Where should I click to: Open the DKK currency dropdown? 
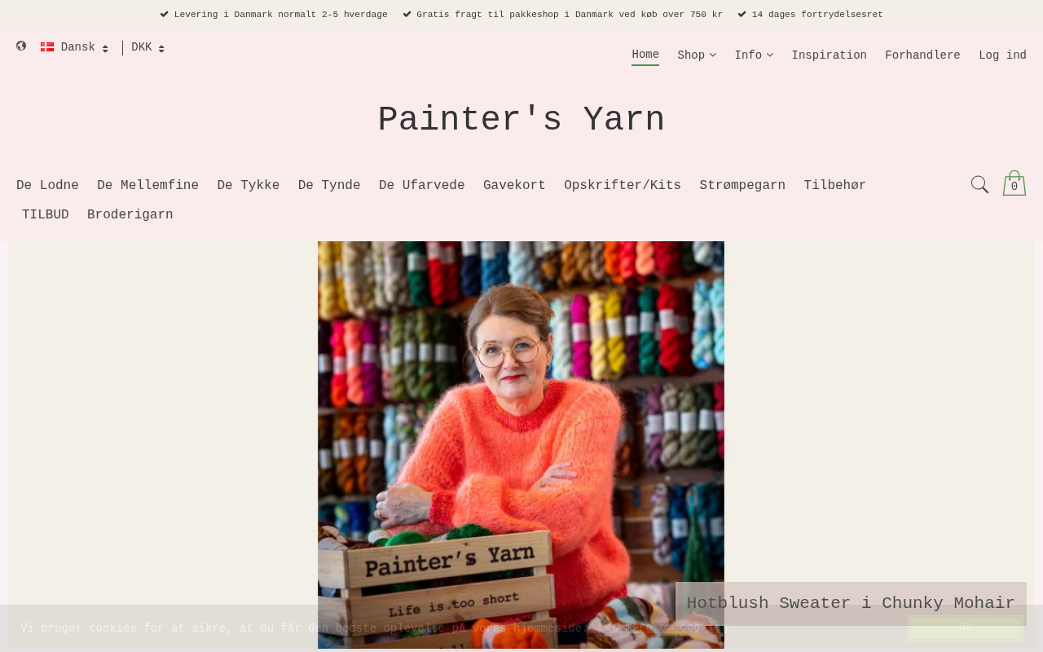[x=147, y=47]
